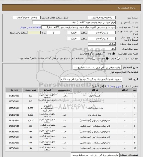
Task: Click the general description field لوازم مصرفی پزشکی
Action: point(97,67)
